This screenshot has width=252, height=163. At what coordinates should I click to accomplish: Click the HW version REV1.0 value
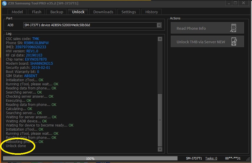click(x=32, y=51)
